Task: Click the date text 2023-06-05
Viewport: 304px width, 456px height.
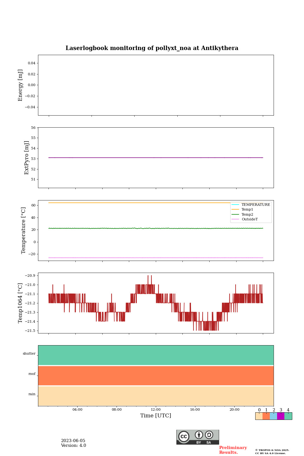Action: tap(73, 441)
